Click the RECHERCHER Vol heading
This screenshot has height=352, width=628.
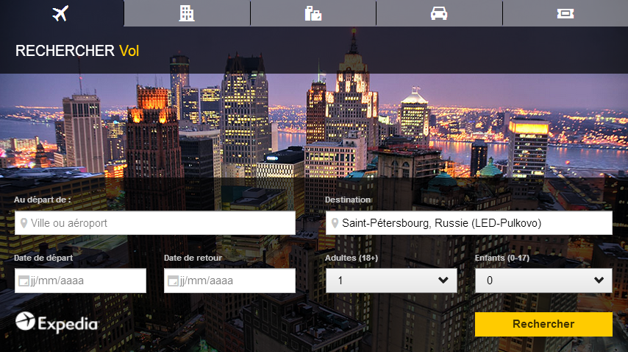click(77, 51)
